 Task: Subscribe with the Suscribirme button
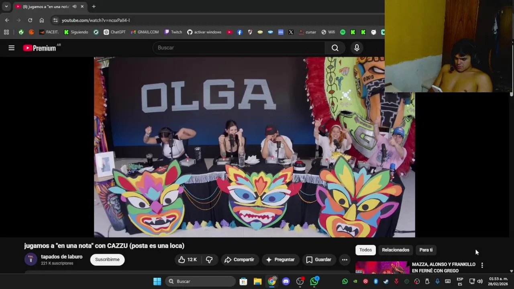107,260
